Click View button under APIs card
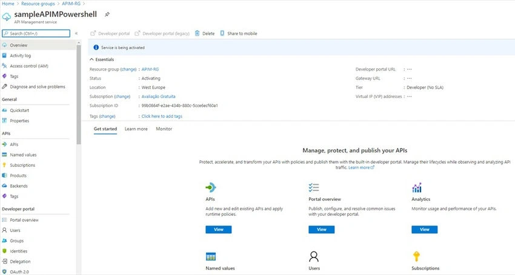This screenshot has width=515, height=275. click(x=218, y=230)
